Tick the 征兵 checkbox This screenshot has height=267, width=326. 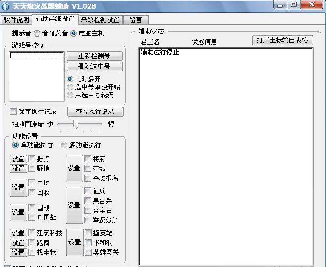pyautogui.click(x=88, y=191)
